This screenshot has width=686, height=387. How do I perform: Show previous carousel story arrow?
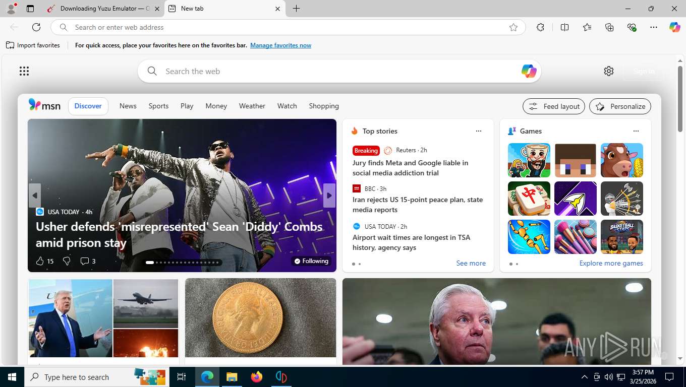coord(35,196)
